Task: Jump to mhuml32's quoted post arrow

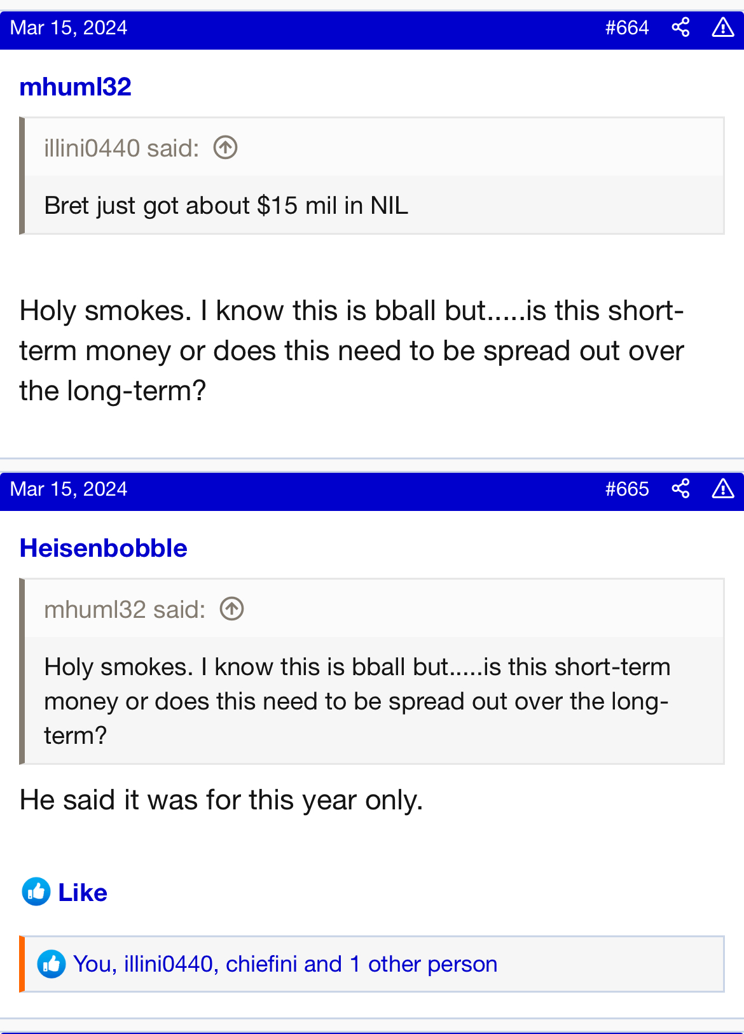Action: (x=231, y=609)
